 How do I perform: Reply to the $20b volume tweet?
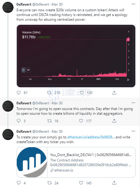19,93
